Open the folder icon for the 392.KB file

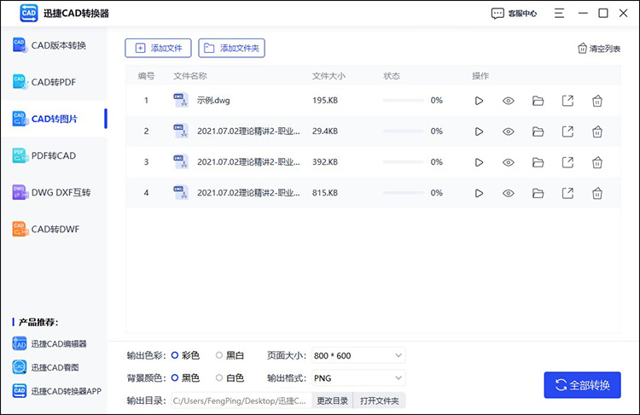click(x=538, y=162)
